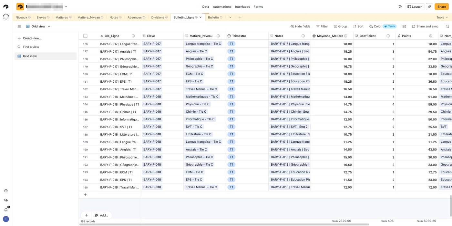The height and width of the screenshot is (226, 452).
Task: Click Share and sync
Action: (x=425, y=26)
